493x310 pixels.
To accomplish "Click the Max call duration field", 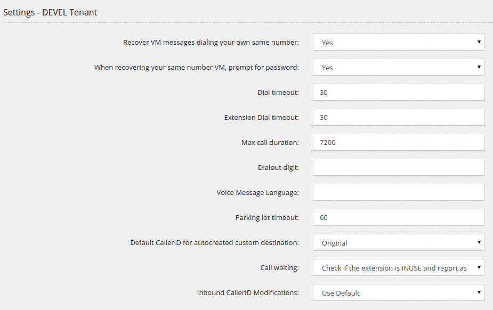I will (398, 142).
